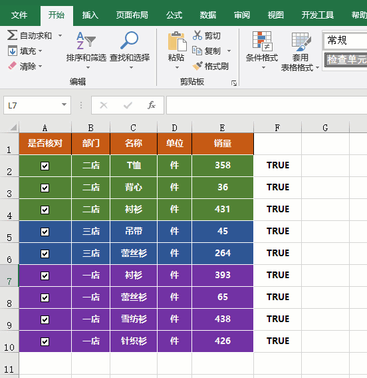Click the Cut (剪切) scissors icon
Screen dimensions: 367x378
point(197,35)
